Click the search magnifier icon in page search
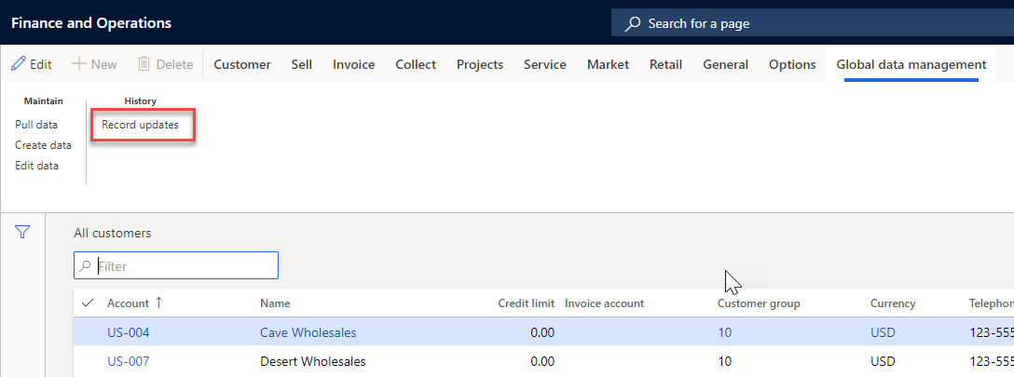 point(633,24)
